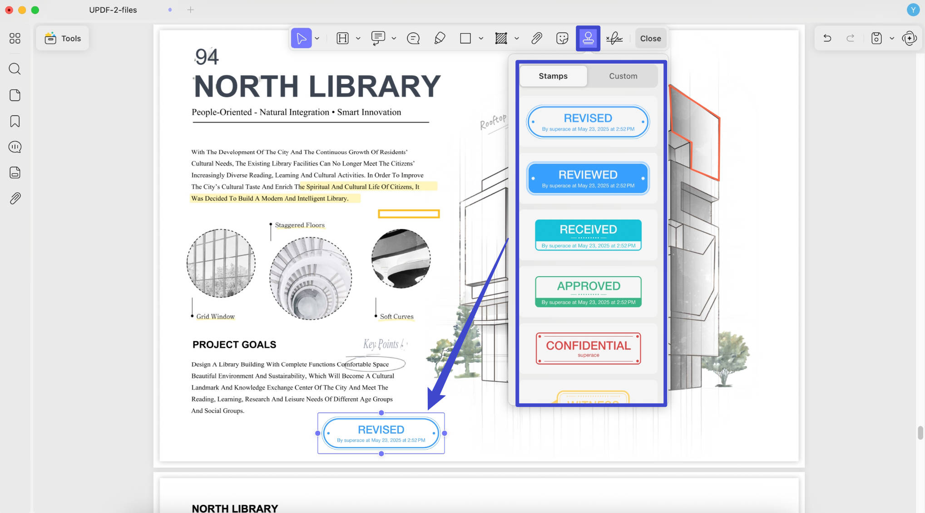Viewport: 925px width, 513px height.
Task: Select the pencil drawing tool
Action: (x=440, y=39)
